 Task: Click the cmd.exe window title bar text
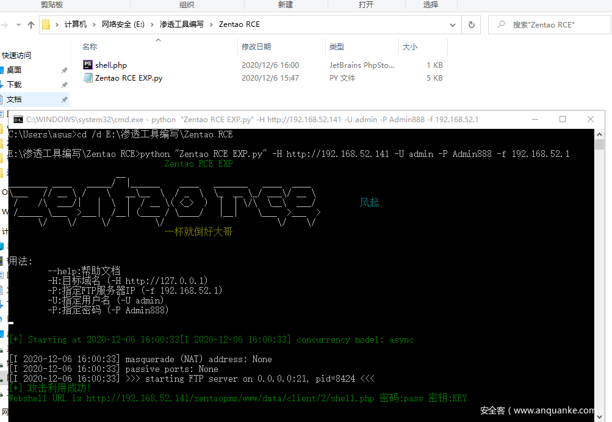pos(253,120)
